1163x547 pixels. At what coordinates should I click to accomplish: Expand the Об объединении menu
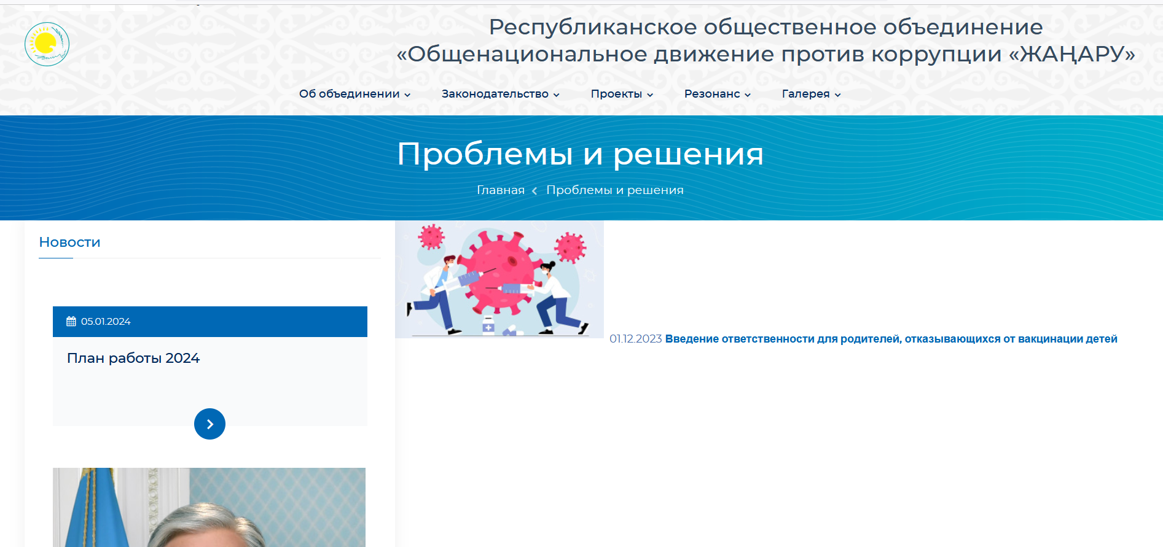[354, 94]
